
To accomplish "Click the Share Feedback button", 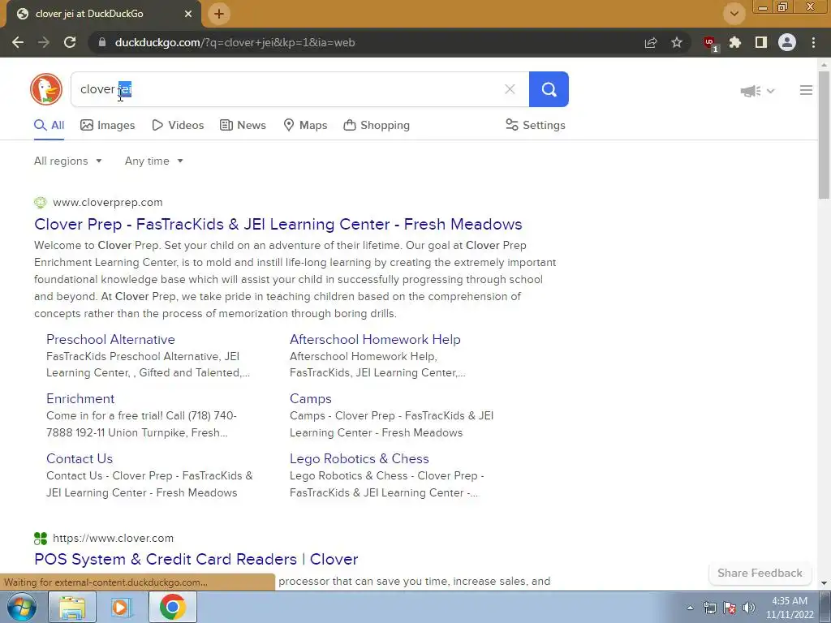I will 760,574.
